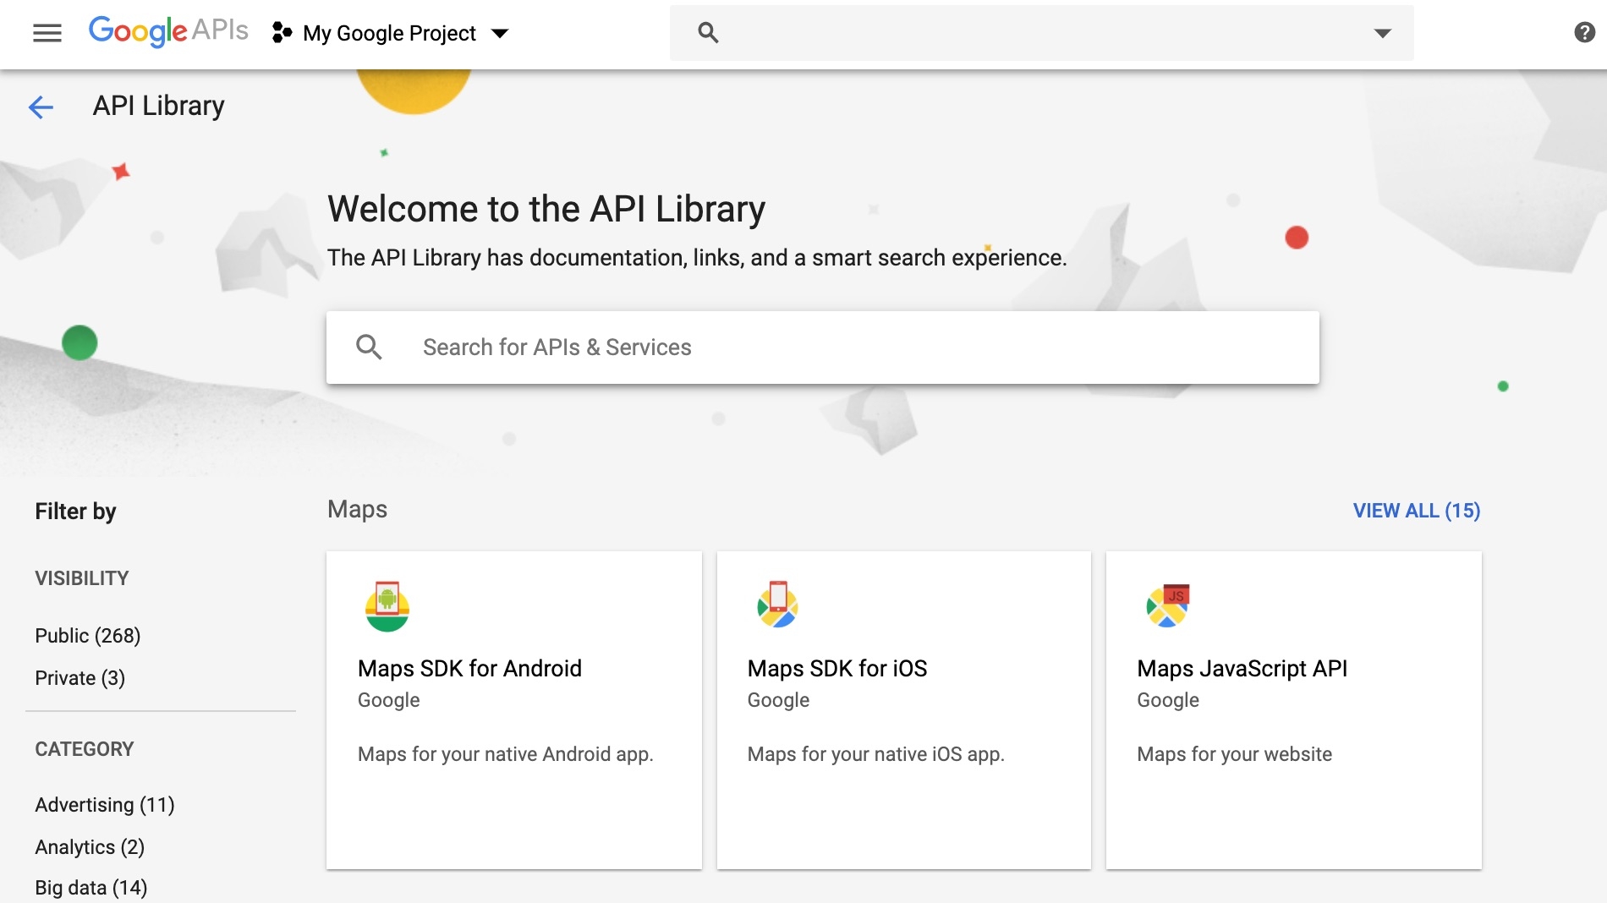Filter by Public (268) visibility
This screenshot has height=903, width=1607.
tap(88, 636)
